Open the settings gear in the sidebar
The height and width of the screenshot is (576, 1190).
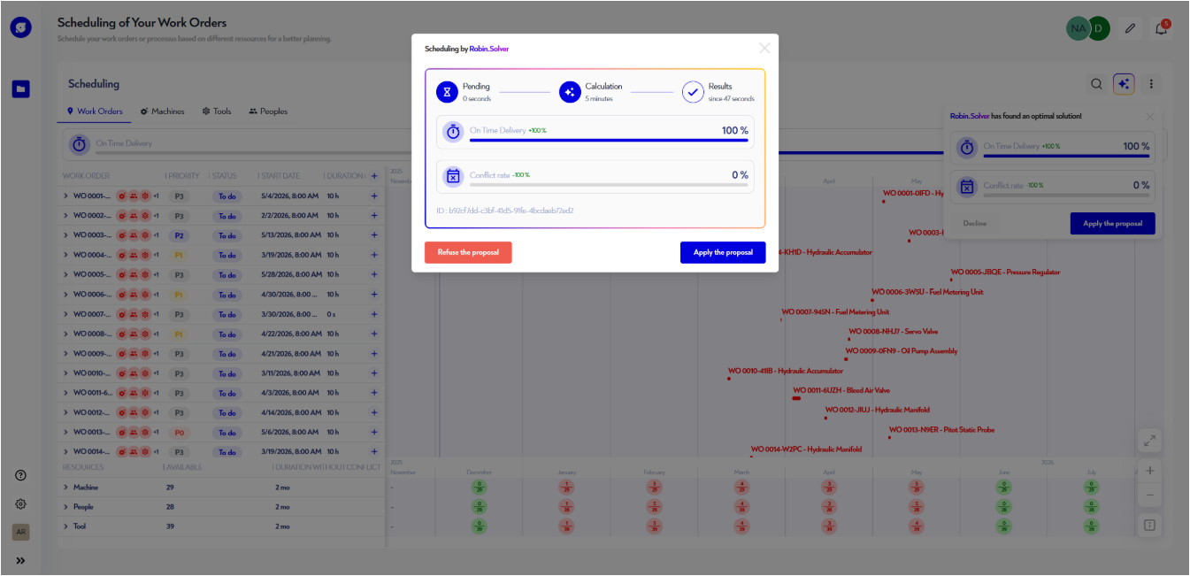coord(19,503)
